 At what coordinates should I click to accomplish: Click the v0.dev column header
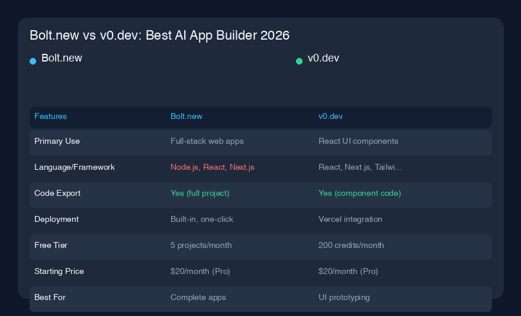(x=330, y=117)
